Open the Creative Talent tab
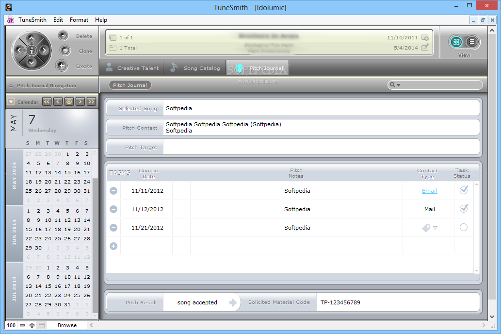This screenshot has height=334, width=501. coord(131,68)
